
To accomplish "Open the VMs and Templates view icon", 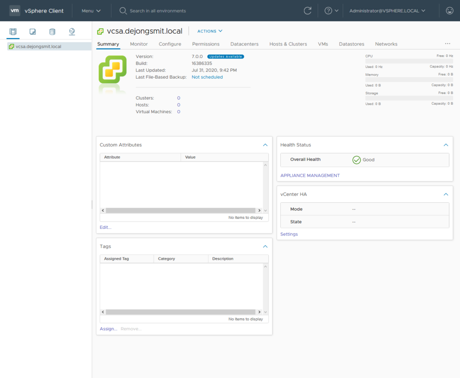I will pos(32,31).
